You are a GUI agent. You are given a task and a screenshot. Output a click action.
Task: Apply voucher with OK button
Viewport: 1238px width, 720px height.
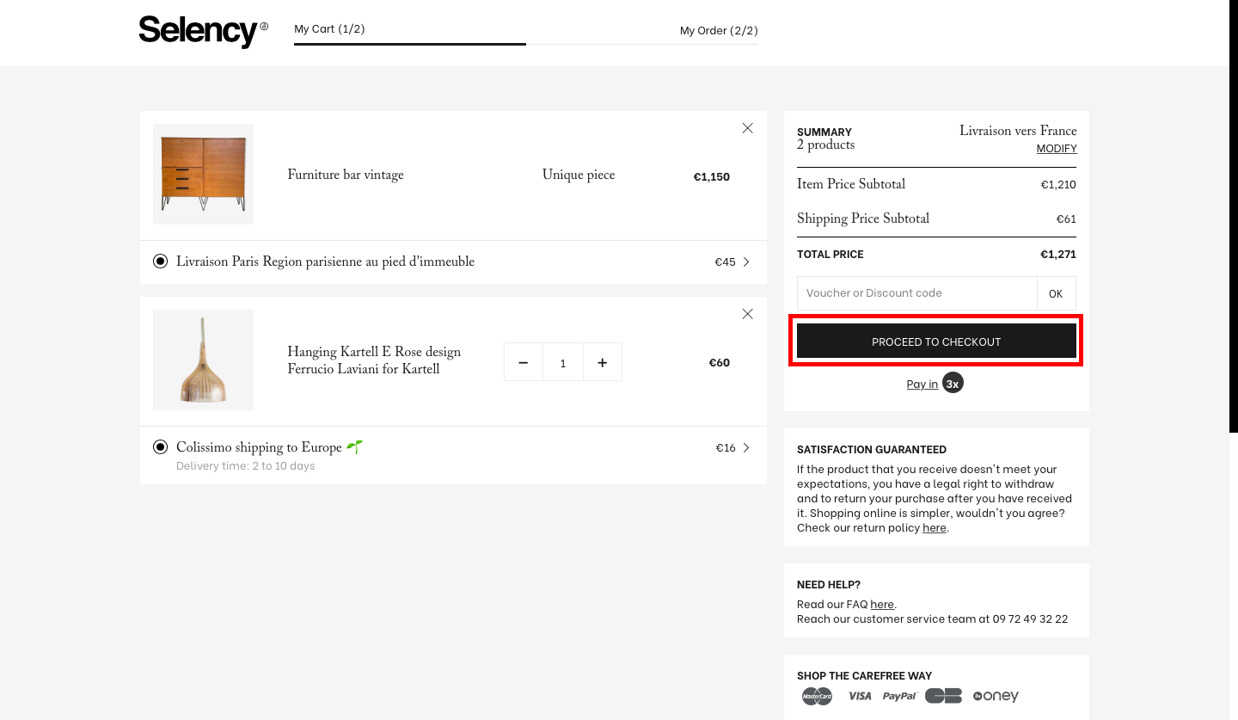click(x=1057, y=293)
